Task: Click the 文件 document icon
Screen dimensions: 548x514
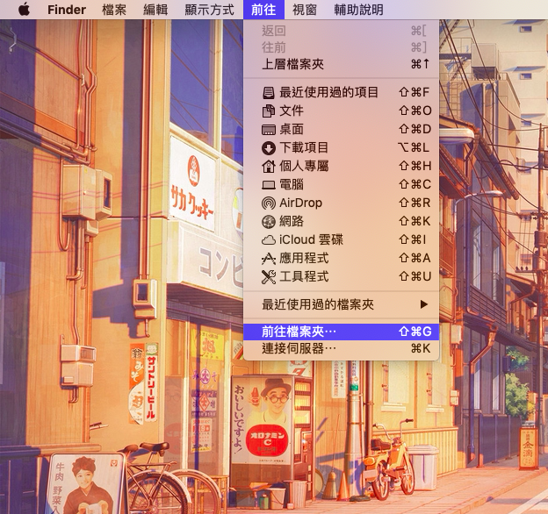Action: pyautogui.click(x=269, y=111)
